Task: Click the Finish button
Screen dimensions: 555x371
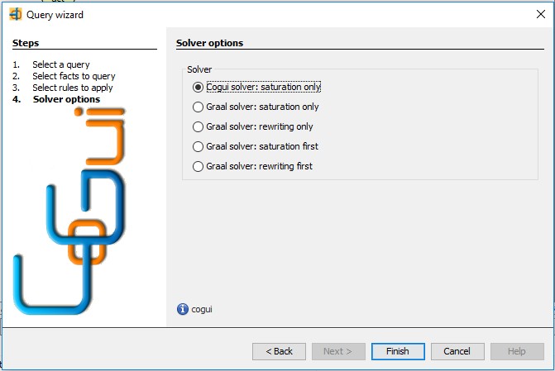Action: [x=398, y=351]
